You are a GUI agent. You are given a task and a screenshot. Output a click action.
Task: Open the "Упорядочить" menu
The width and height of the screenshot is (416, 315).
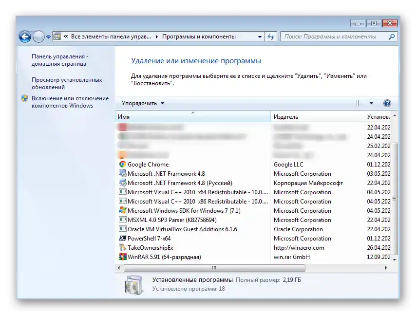(x=143, y=103)
